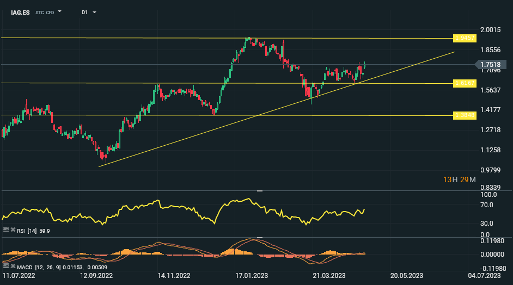The width and height of the screenshot is (513, 285).
Task: Click the 1.2718 value on price axis
Action: [x=491, y=130]
